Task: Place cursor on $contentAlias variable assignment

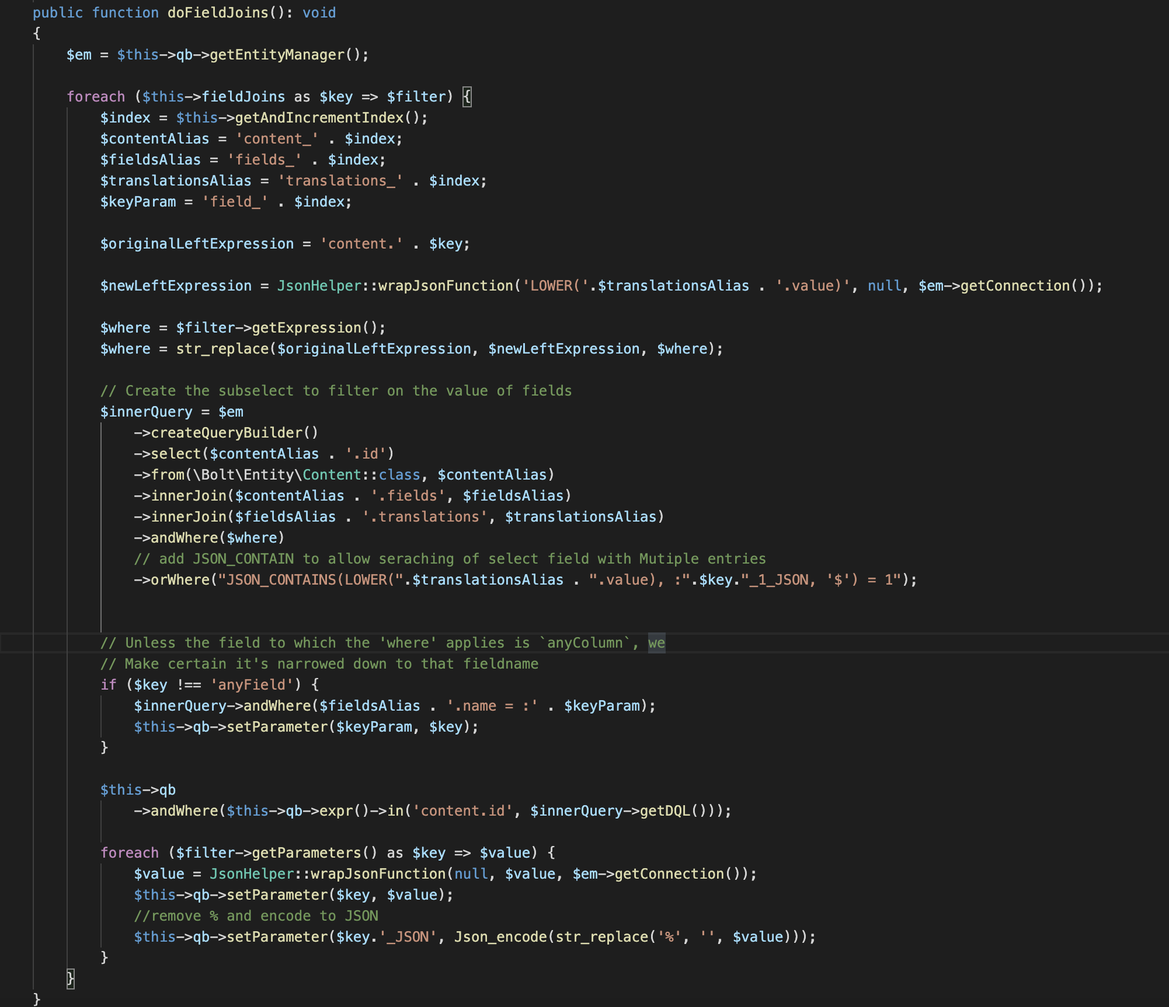Action: 154,138
